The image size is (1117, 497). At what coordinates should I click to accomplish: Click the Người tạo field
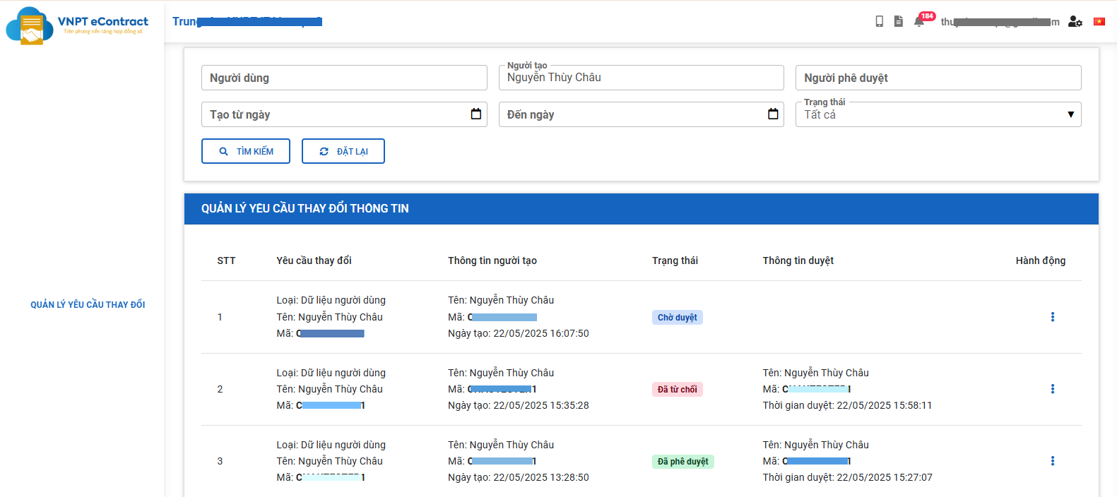(640, 78)
